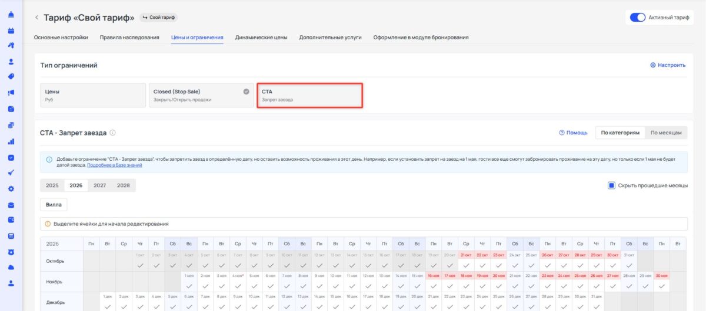Open the calendar icon in sidebar
Image resolution: width=706 pixels, height=311 pixels.
pyautogui.click(x=11, y=30)
